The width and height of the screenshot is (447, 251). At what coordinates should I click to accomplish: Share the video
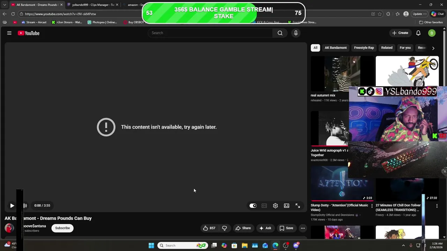point(243,228)
